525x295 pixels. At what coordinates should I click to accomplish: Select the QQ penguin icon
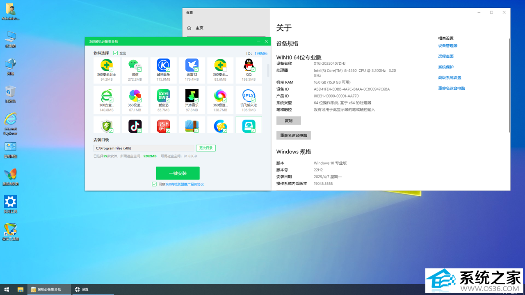coord(249,65)
